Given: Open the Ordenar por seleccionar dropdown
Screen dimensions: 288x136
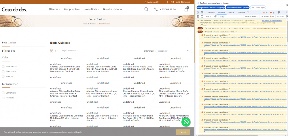Looking at the screenshot, I should (x=173, y=51).
